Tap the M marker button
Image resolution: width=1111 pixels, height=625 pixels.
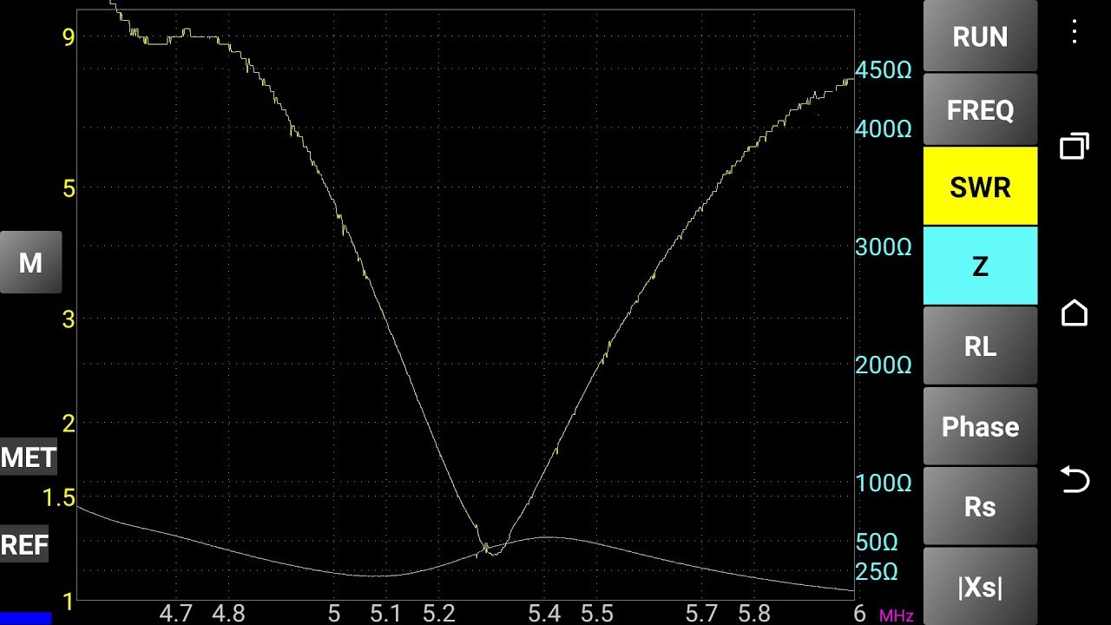pyautogui.click(x=30, y=262)
